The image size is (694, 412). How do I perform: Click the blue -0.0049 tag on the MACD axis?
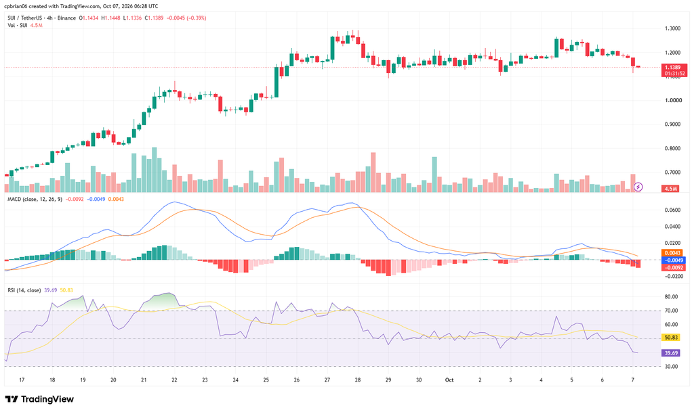pos(673,260)
